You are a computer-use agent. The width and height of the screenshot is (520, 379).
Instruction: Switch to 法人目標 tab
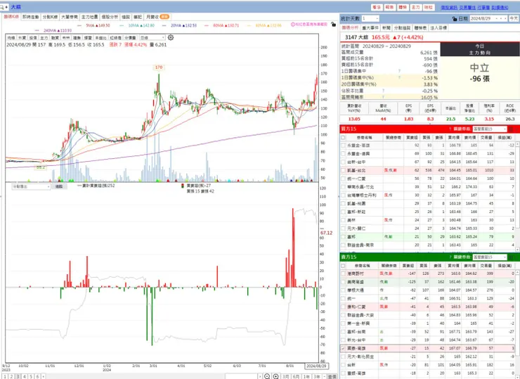[438, 28]
